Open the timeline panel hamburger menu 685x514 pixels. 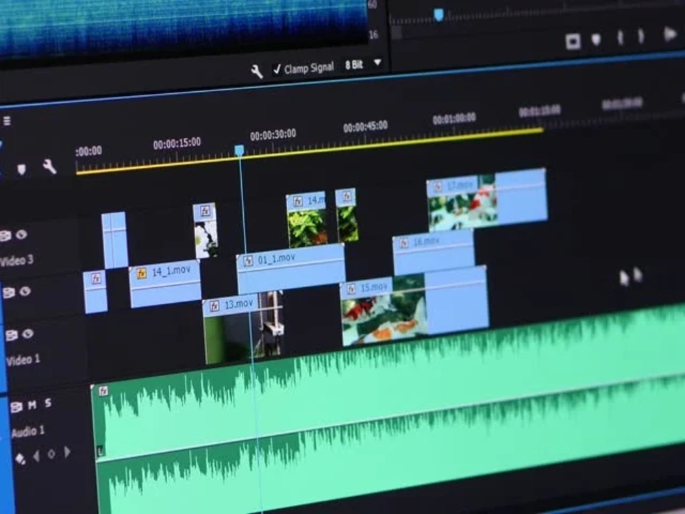(7, 121)
